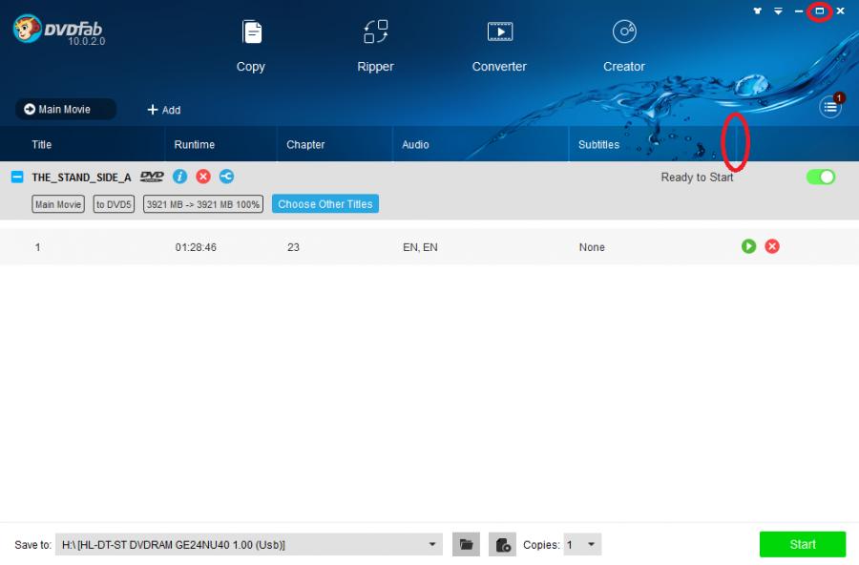Open the Main Movie mode selector
This screenshot has width=859, height=565.
(x=65, y=110)
